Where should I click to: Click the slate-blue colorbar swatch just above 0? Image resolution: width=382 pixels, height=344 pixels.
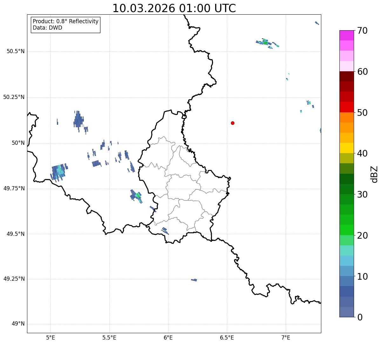pos(347,312)
